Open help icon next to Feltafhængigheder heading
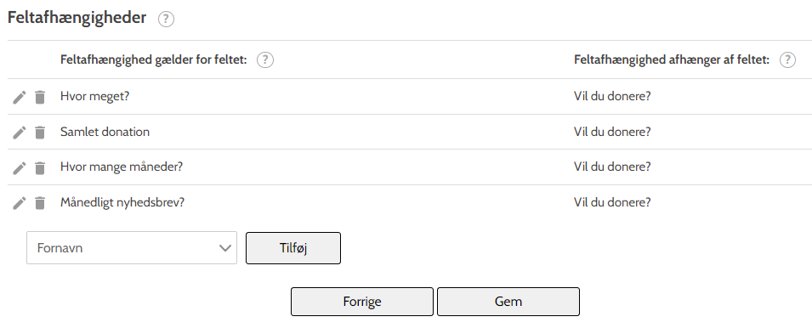This screenshot has width=812, height=328. (x=167, y=20)
